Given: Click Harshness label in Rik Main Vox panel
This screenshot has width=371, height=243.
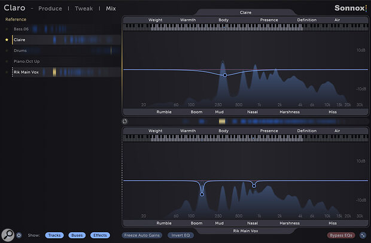Looking at the screenshot, I should (290, 223).
